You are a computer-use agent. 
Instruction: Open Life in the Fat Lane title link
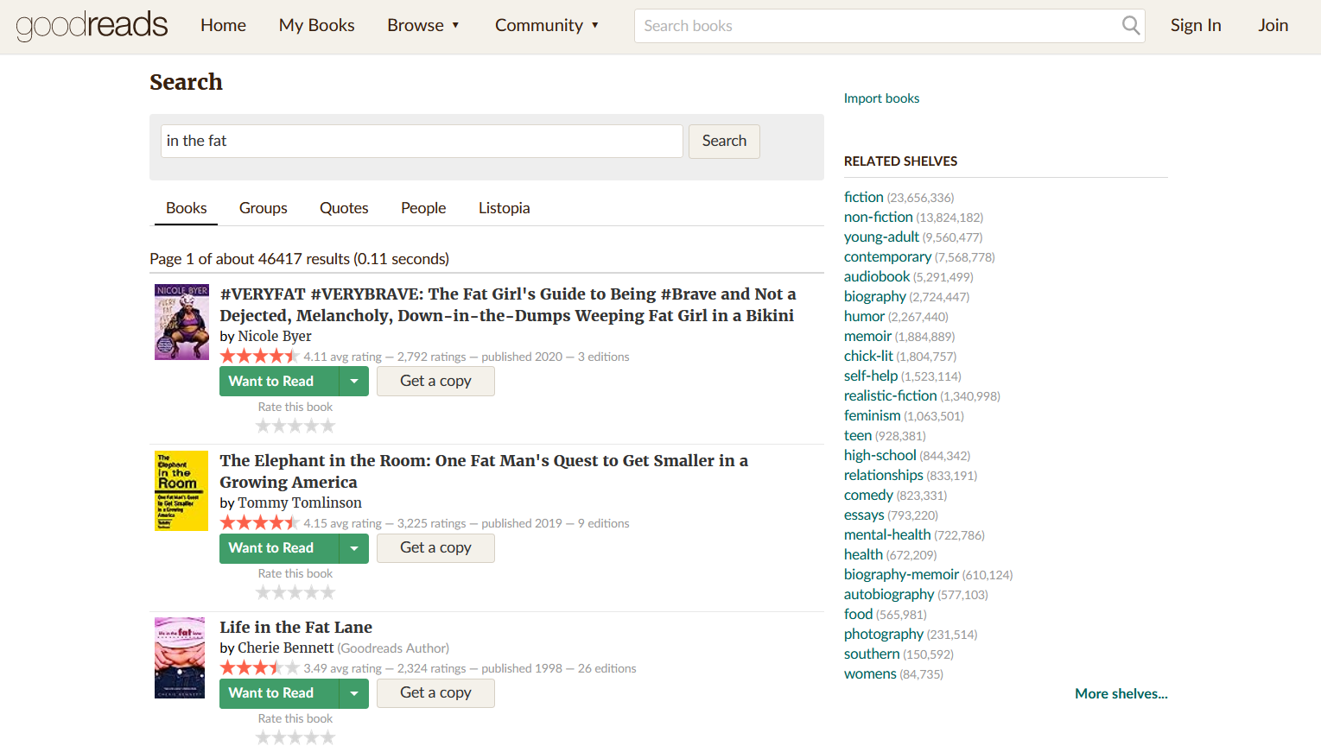coord(295,628)
